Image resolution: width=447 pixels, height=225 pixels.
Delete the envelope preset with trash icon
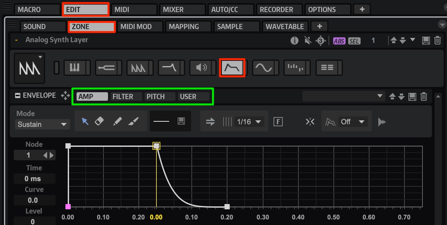424,96
